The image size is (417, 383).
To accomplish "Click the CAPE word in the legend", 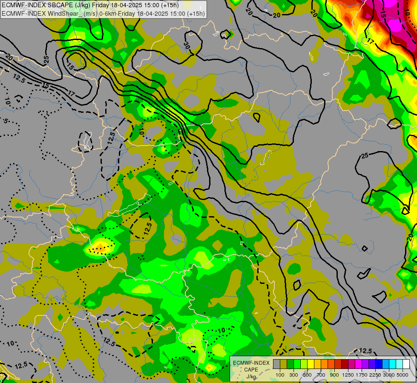I will click(251, 370).
